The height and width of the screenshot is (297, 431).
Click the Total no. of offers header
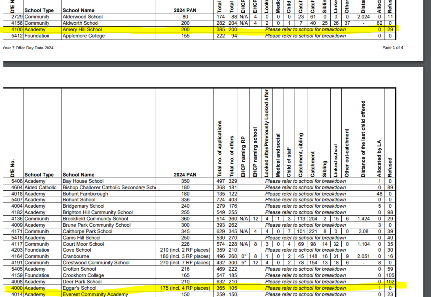(x=232, y=156)
